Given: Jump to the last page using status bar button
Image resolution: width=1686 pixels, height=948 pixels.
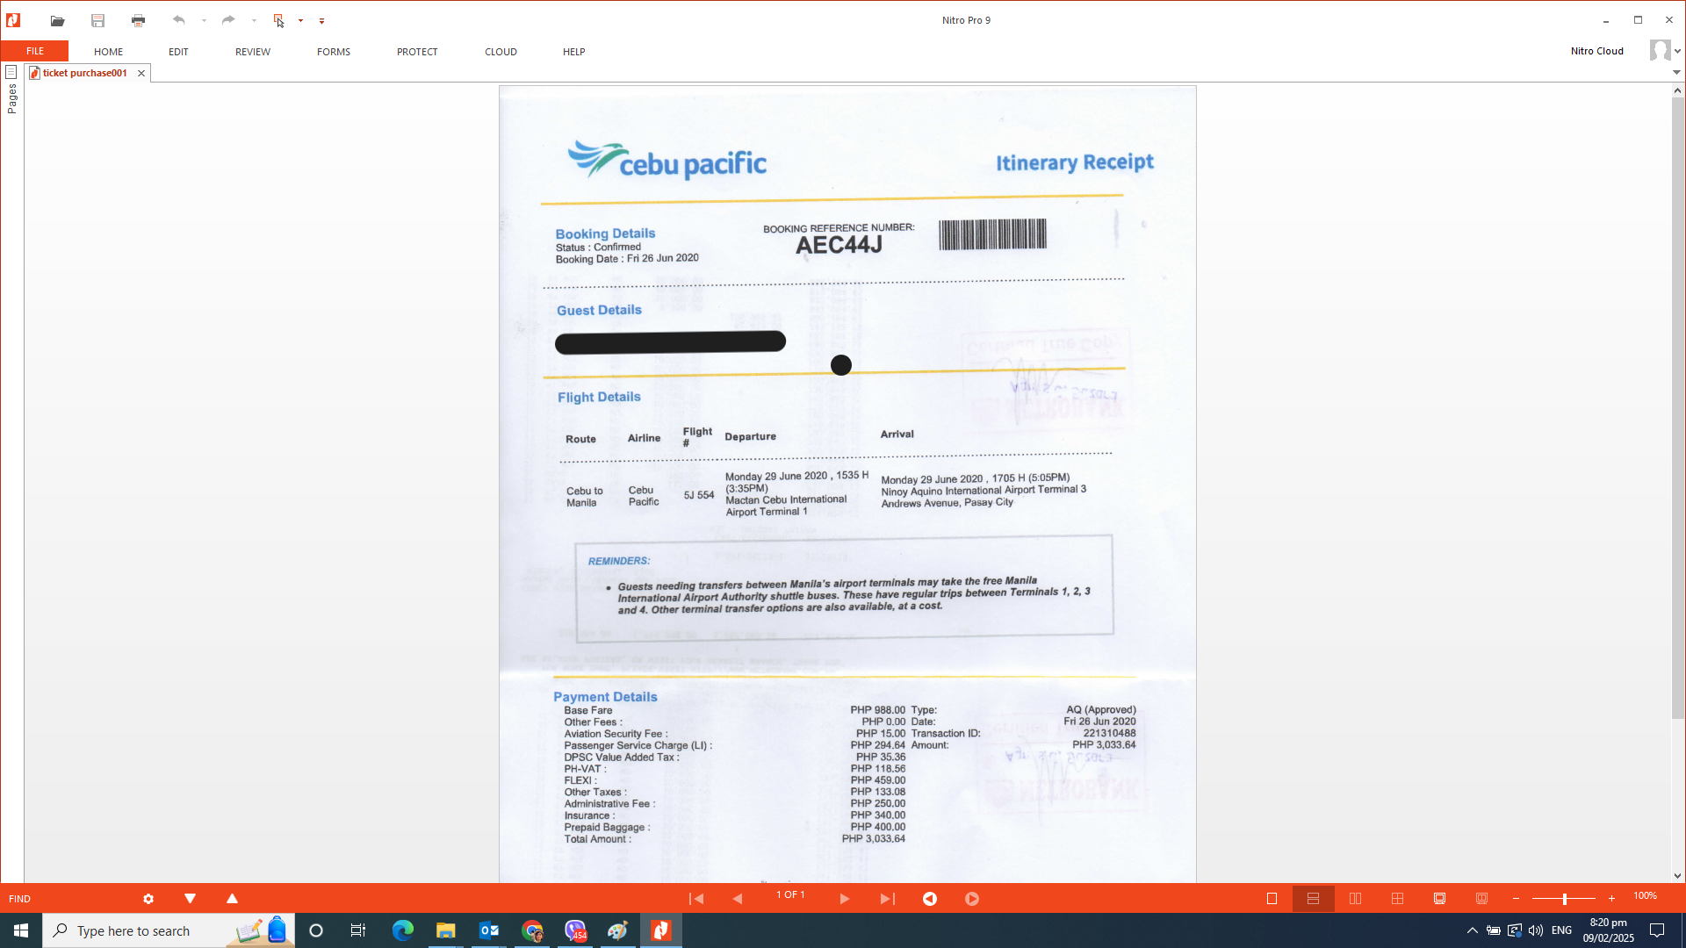Looking at the screenshot, I should pos(887,898).
